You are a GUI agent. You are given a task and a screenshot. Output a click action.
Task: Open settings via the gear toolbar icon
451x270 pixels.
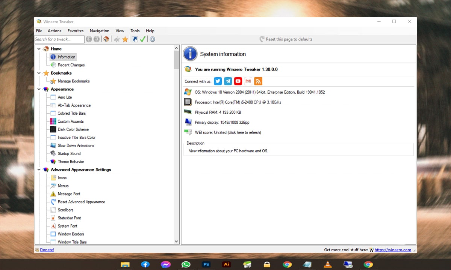click(x=152, y=39)
